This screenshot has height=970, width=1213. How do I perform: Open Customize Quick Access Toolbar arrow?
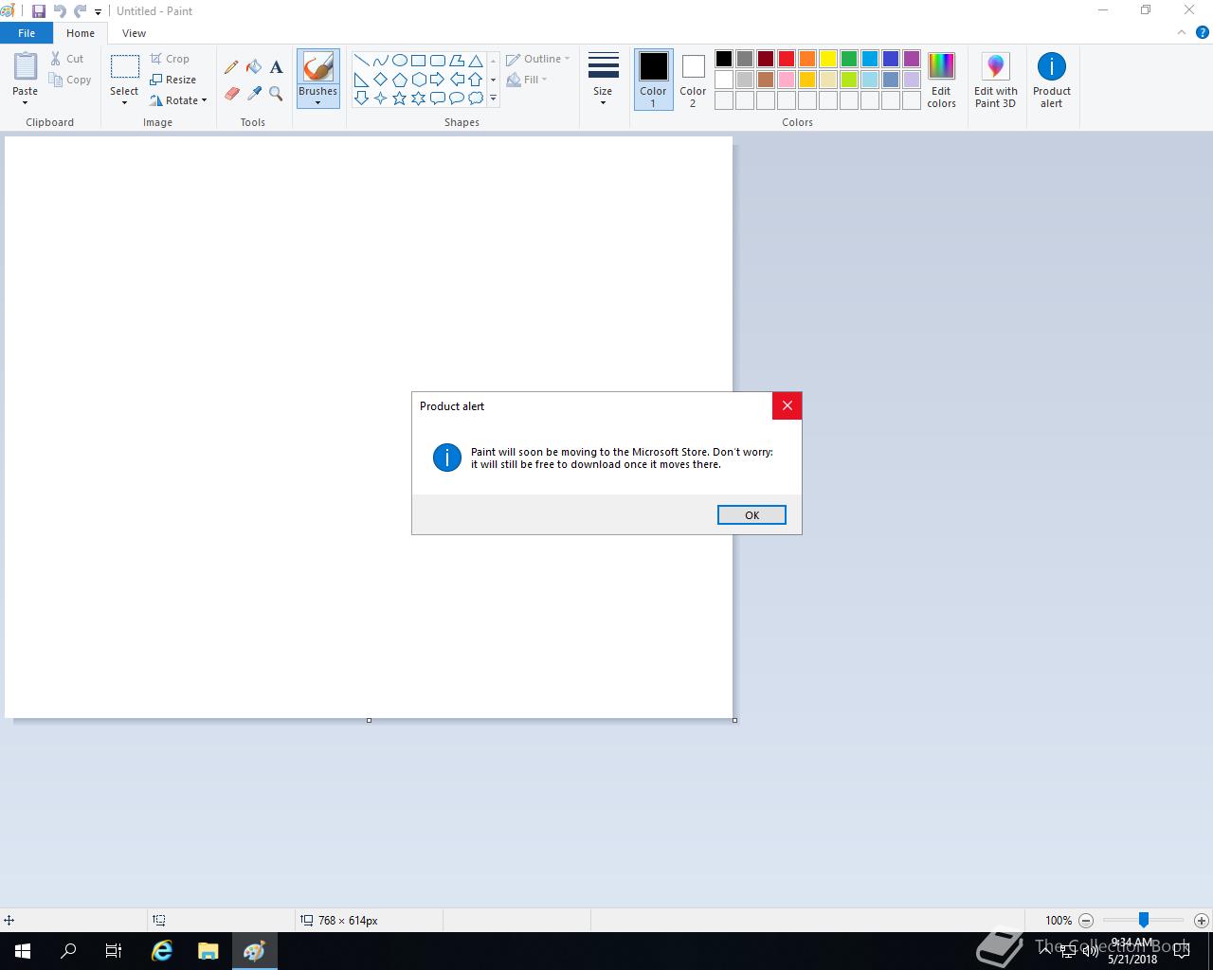coord(98,12)
